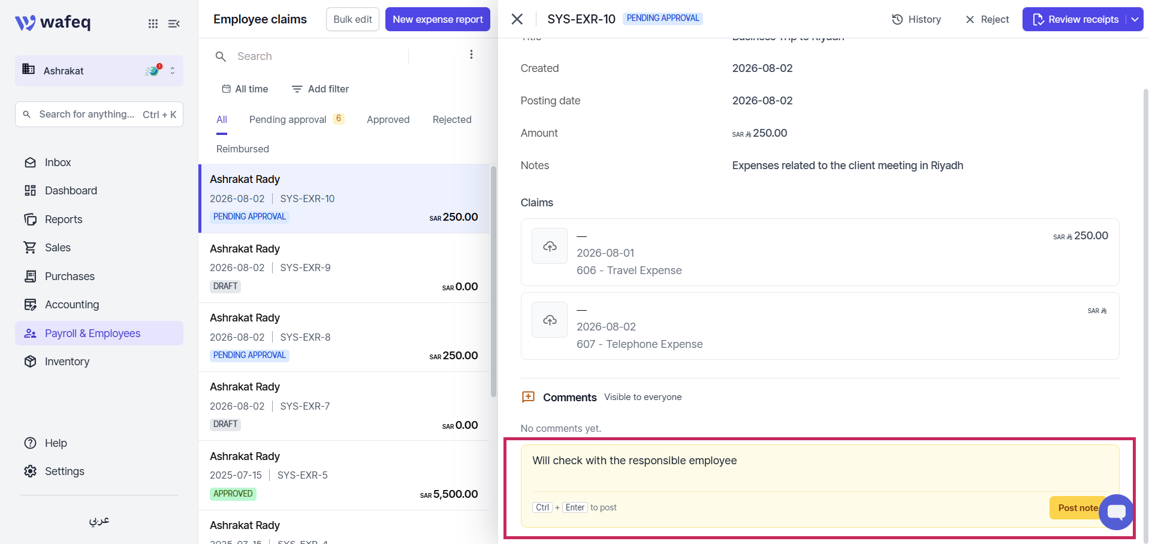Open the Purchases section
1149x544 pixels.
[70, 276]
